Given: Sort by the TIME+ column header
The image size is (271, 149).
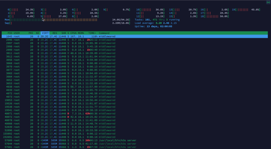Looking at the screenshot, I should pyautogui.click(x=92, y=33).
